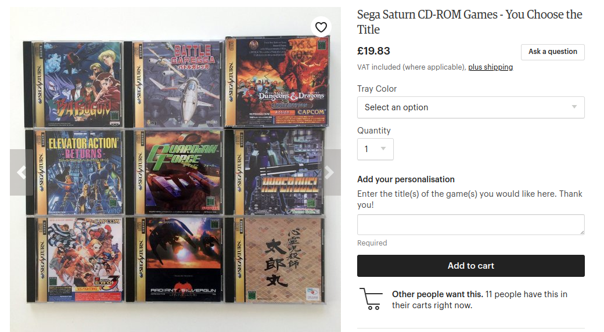This screenshot has height=332, width=604.
Task: Open the Tray Color dropdown
Action: click(470, 107)
